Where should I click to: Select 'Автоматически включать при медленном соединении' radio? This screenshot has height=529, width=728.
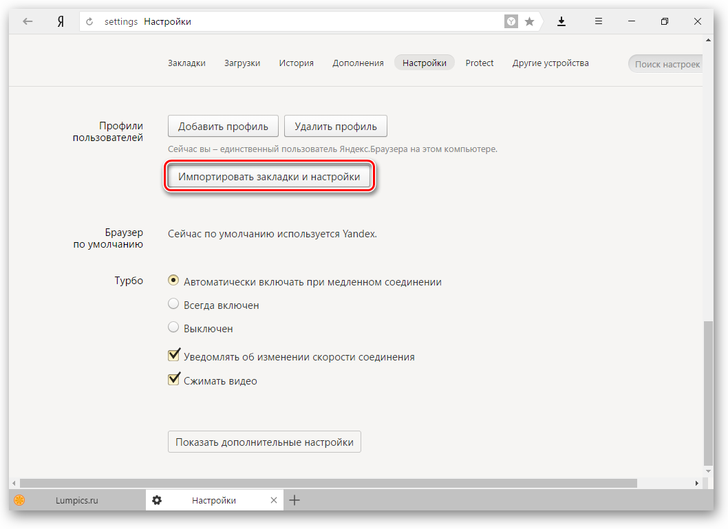pyautogui.click(x=174, y=281)
